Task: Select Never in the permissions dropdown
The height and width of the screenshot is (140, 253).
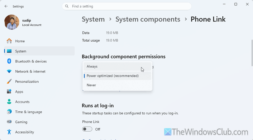Action: 117,85
